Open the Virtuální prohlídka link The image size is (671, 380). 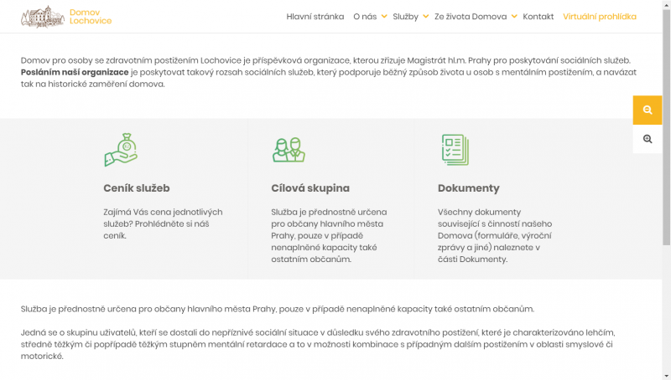pyautogui.click(x=599, y=17)
